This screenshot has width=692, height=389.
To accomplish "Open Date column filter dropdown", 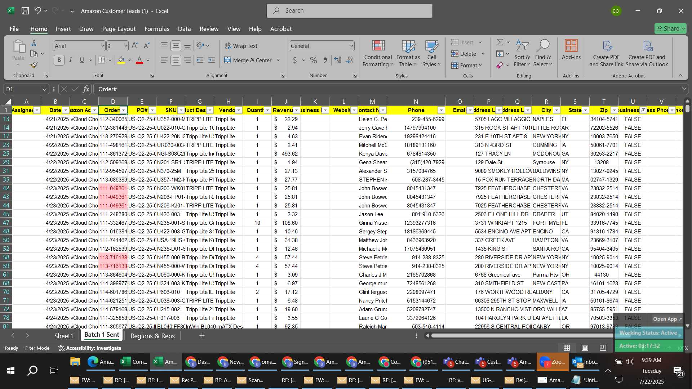I will pyautogui.click(x=66, y=110).
